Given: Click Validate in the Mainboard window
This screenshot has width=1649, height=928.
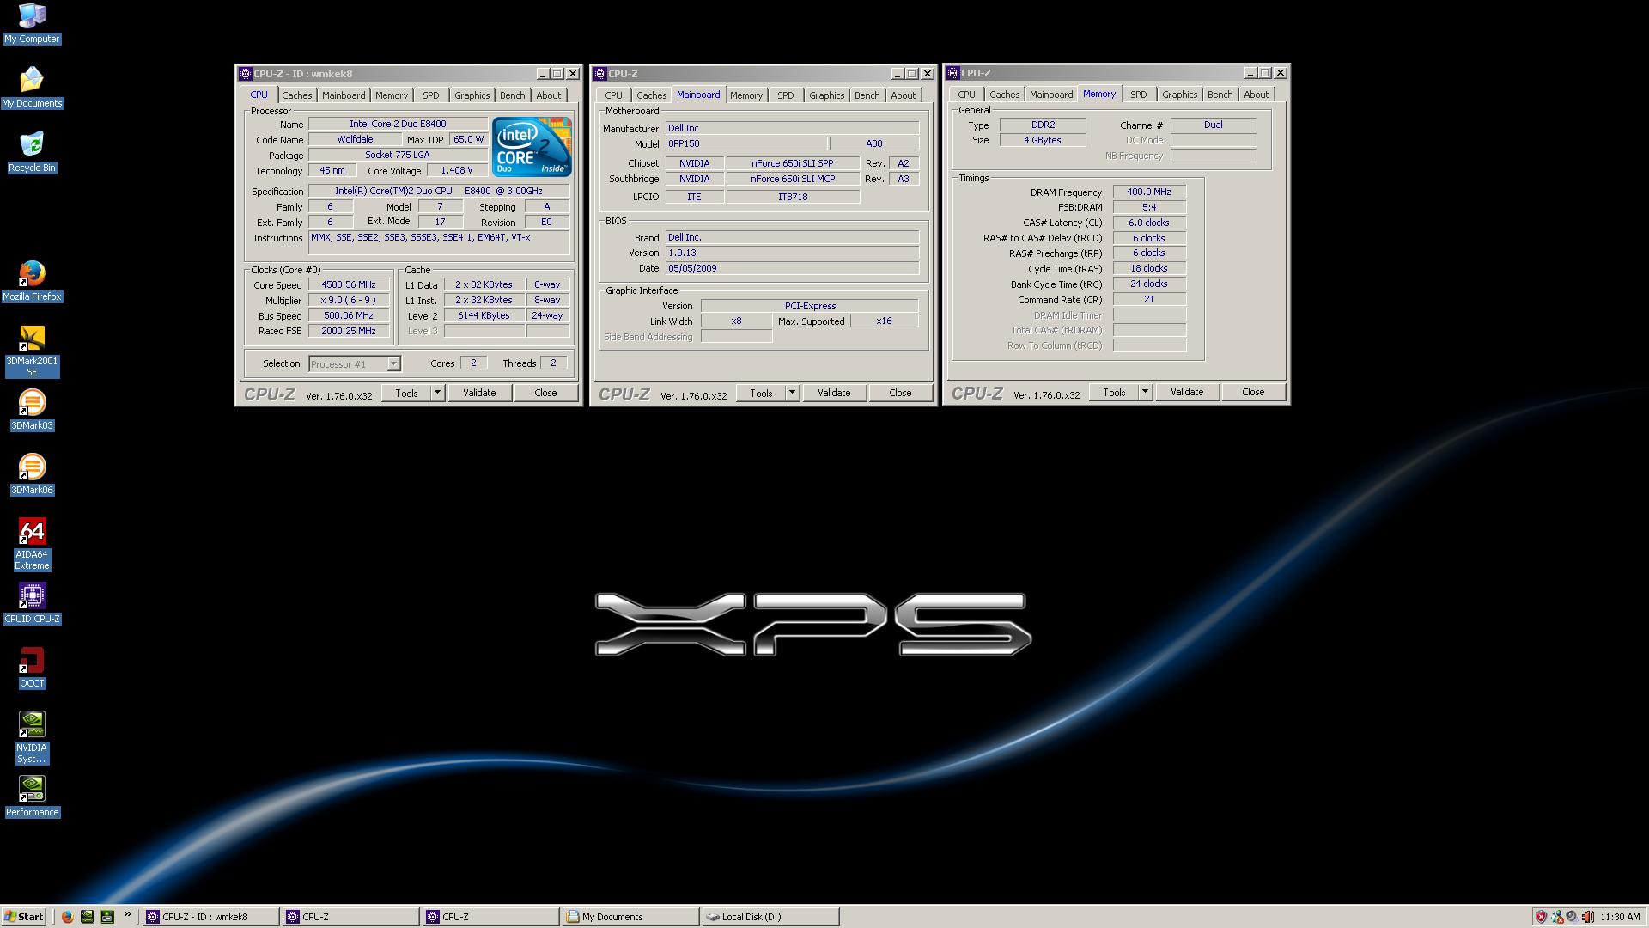Looking at the screenshot, I should [x=834, y=393].
